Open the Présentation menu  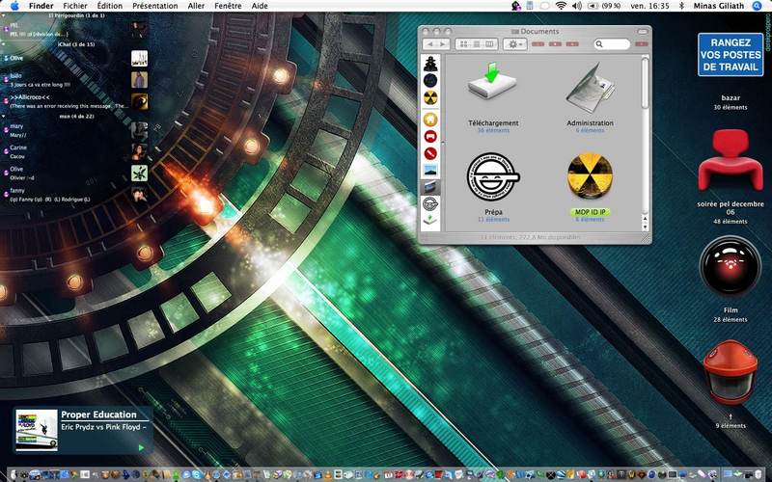pos(155,6)
